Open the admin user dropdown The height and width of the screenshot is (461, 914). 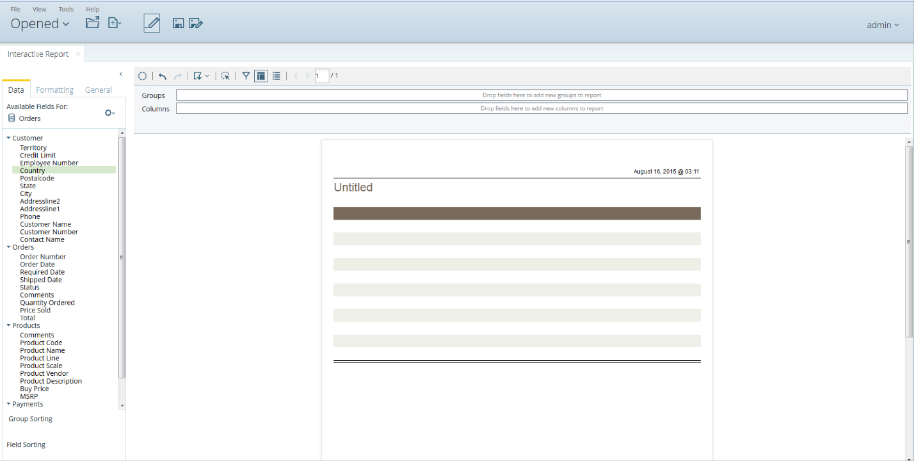(883, 25)
